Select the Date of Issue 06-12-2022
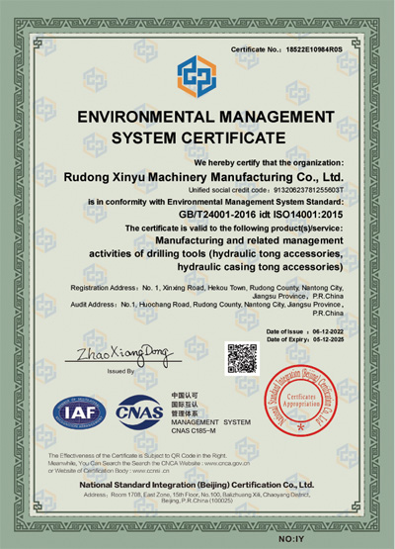395x549 pixels. 328,331
